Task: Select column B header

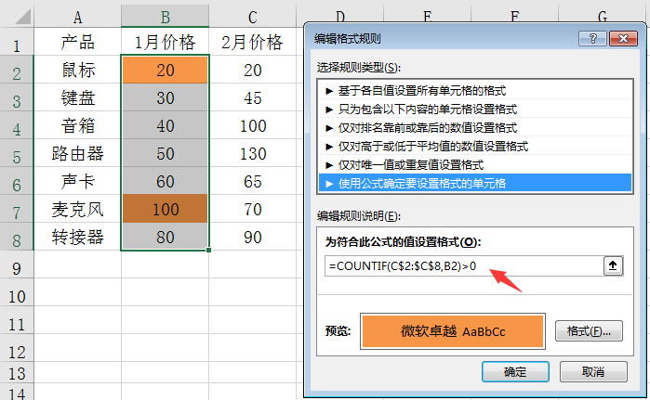Action: [165, 17]
